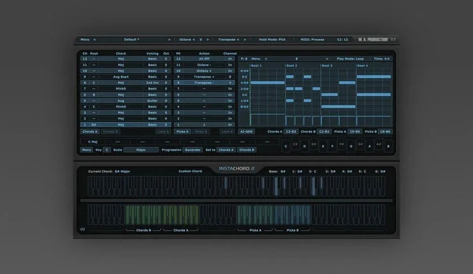Viewport: 473px width, 274px height.
Task: Decrease Transpose with its left arrow
Action: (238, 40)
